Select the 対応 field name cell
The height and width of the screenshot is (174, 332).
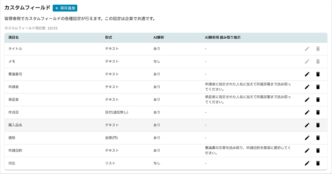pos(12,163)
